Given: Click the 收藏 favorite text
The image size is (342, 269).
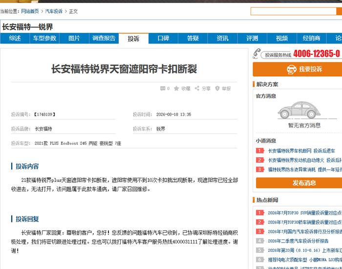Looking at the screenshot, I should (186, 88).
